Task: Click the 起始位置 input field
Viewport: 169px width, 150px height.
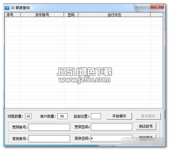Action: pos(96,116)
